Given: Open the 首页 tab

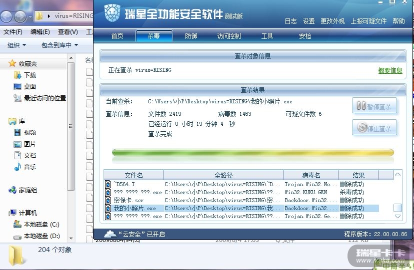Looking at the screenshot, I should (117, 36).
